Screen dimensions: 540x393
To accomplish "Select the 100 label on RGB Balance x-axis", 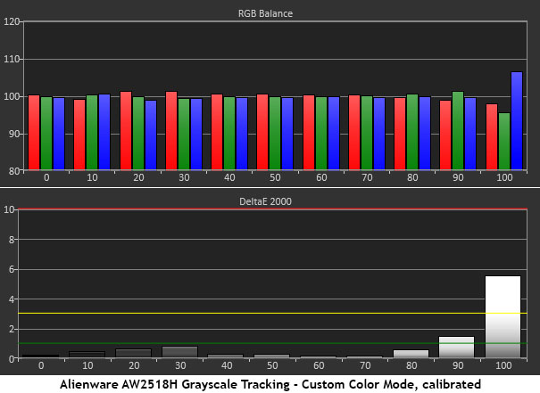I will (504, 177).
